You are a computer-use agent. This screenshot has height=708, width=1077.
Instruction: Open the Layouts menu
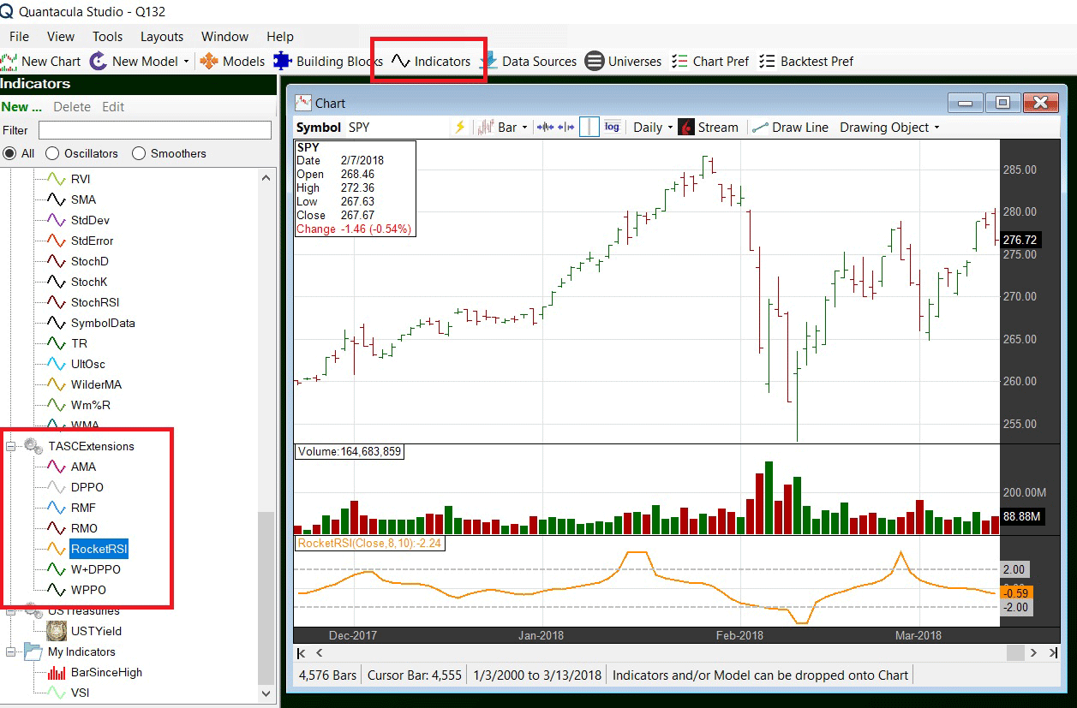point(162,37)
